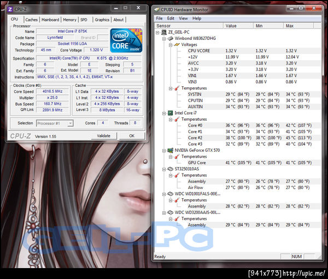The image size is (328, 279).
Task: Click the CPUID Hardware Monitor title icon
Action: click(x=156, y=10)
